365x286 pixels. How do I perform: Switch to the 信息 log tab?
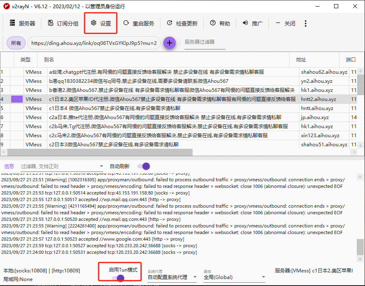point(9,166)
